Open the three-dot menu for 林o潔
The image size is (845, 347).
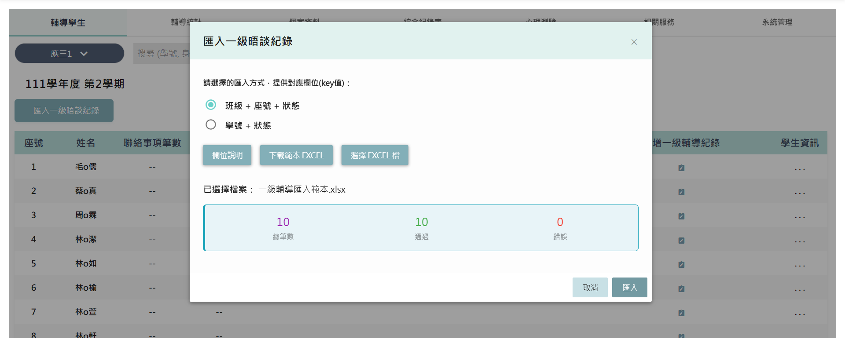click(800, 241)
